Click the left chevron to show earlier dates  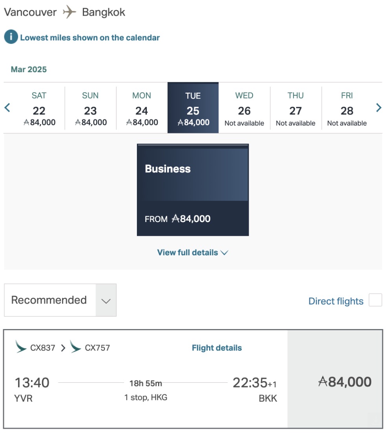[x=7, y=107]
